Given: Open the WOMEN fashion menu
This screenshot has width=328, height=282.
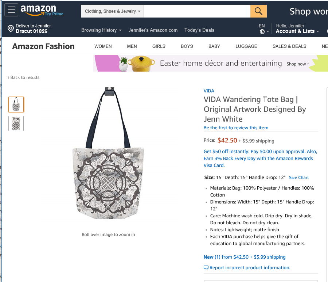Looking at the screenshot, I should click(103, 46).
